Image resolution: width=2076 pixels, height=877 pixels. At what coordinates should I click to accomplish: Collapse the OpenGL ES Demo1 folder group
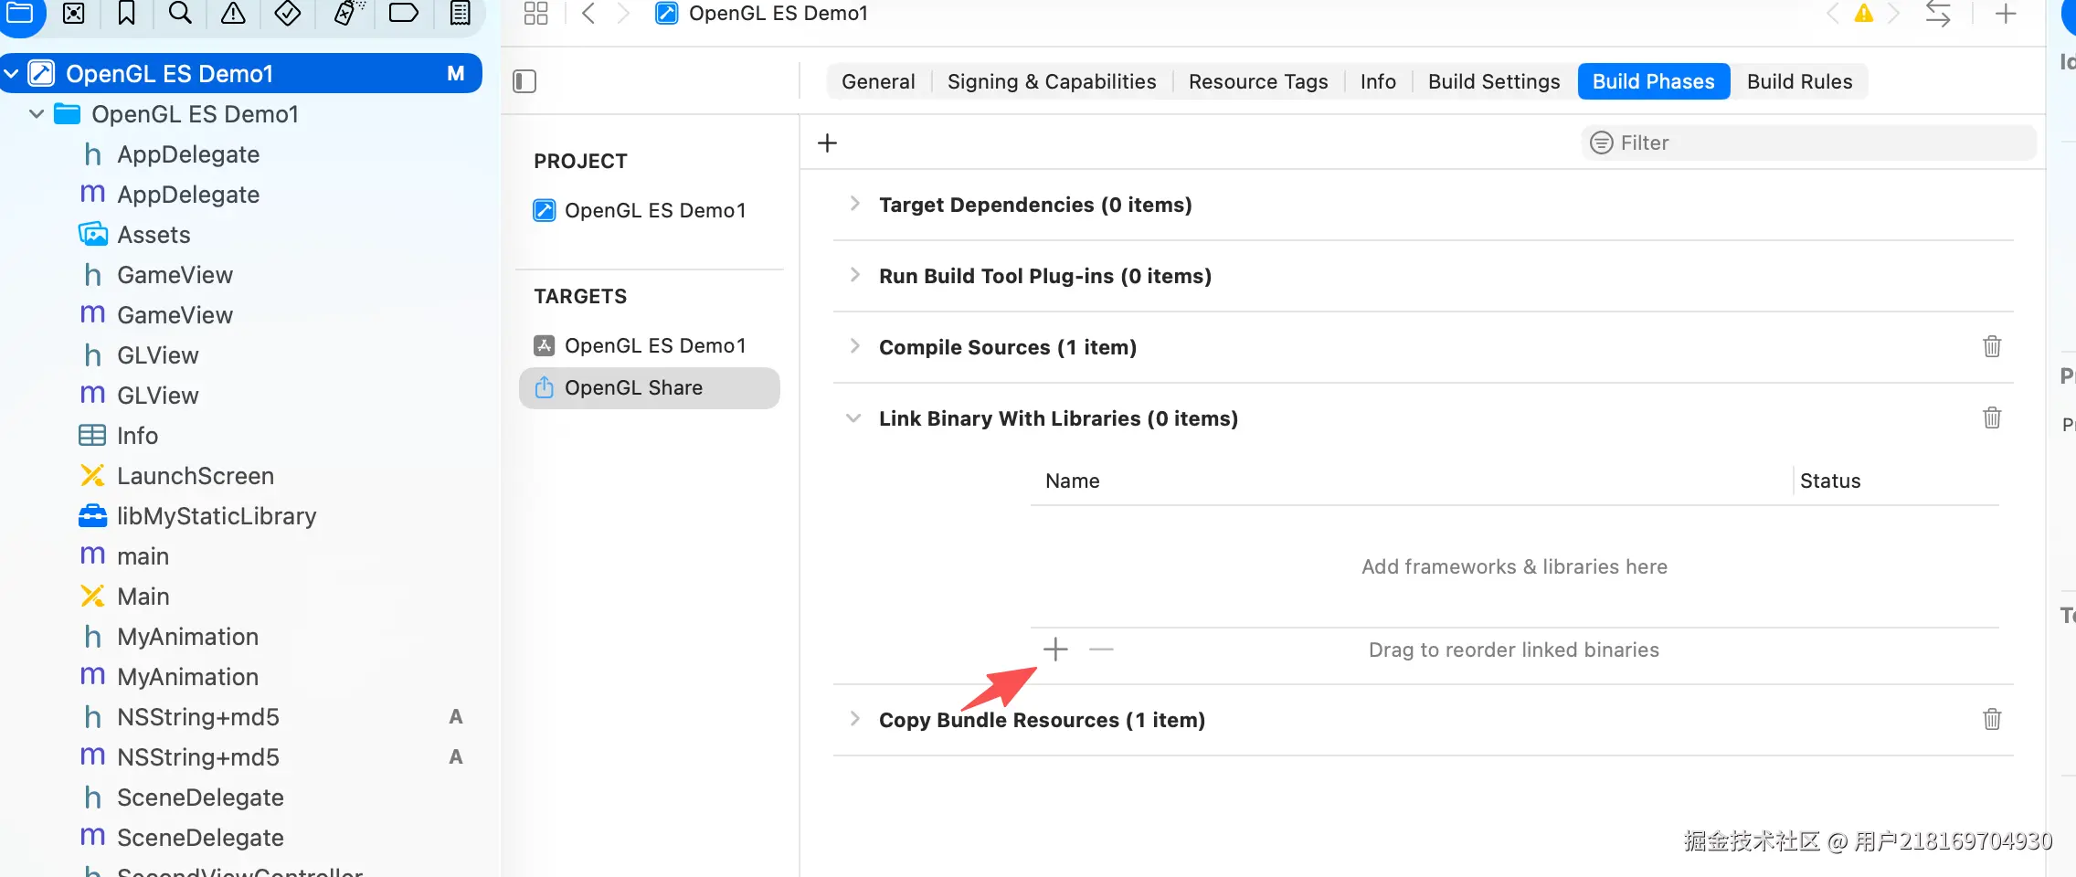[37, 114]
